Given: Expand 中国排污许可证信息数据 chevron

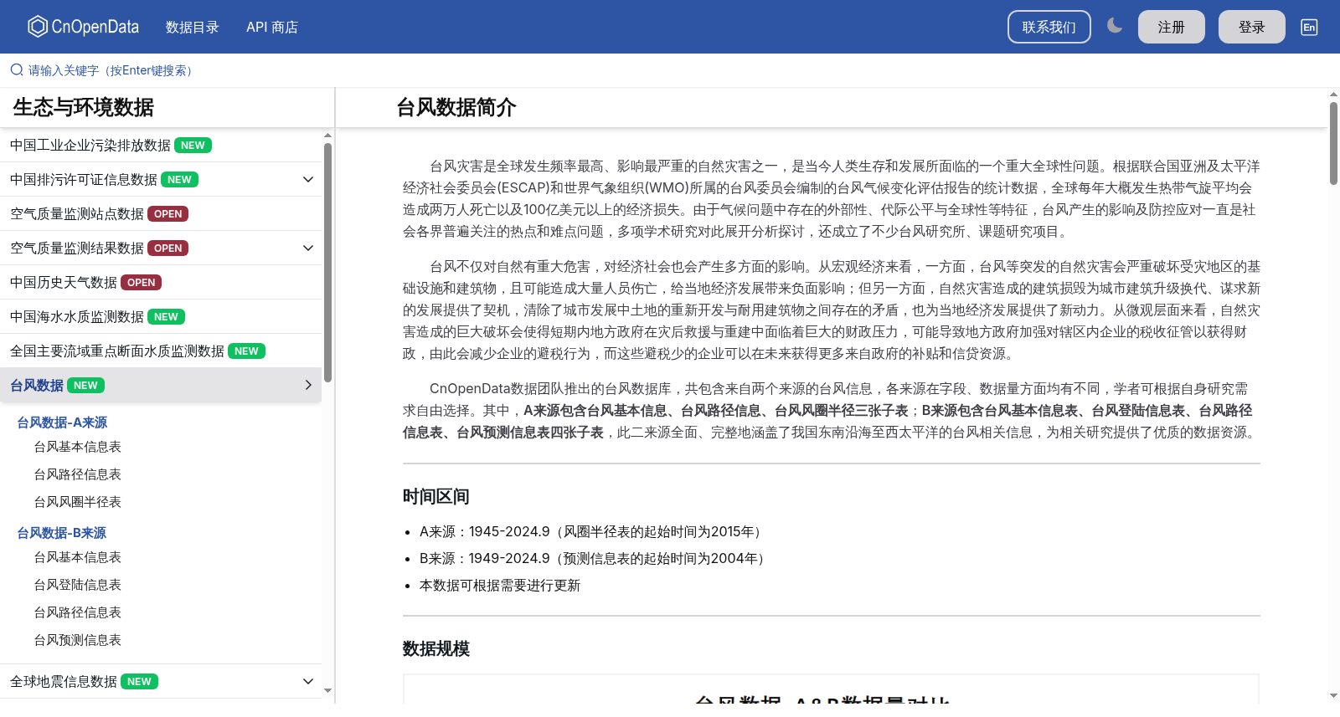Looking at the screenshot, I should point(308,180).
